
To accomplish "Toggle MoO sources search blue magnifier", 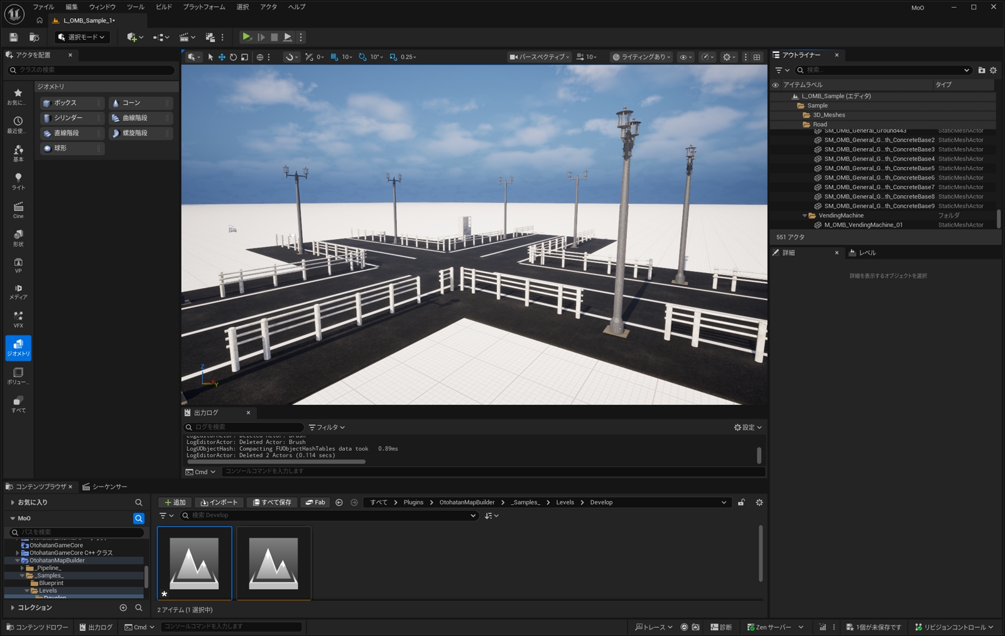I will click(139, 518).
